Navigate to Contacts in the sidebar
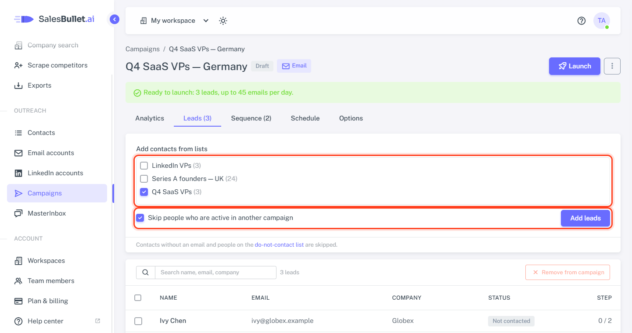Viewport: 632px width, 333px height. coord(57,133)
